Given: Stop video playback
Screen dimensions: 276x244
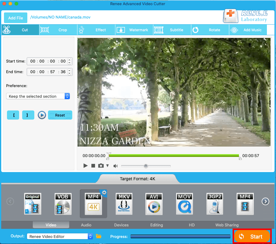Looking at the screenshot, I should click(x=93, y=166).
